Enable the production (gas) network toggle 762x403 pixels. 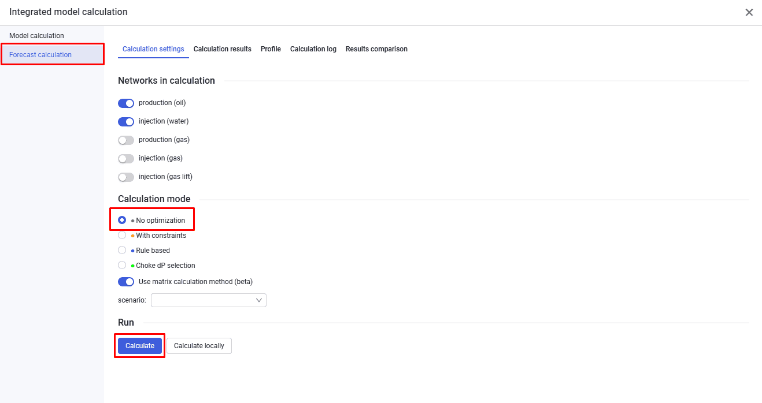[126, 140]
